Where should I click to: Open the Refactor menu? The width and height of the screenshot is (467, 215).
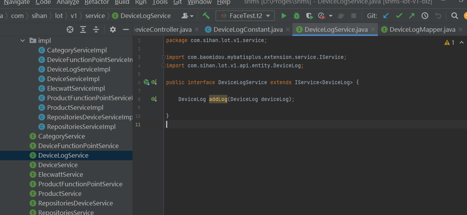tap(96, 2)
